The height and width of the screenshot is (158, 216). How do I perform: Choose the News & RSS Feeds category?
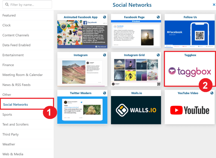click(x=16, y=85)
